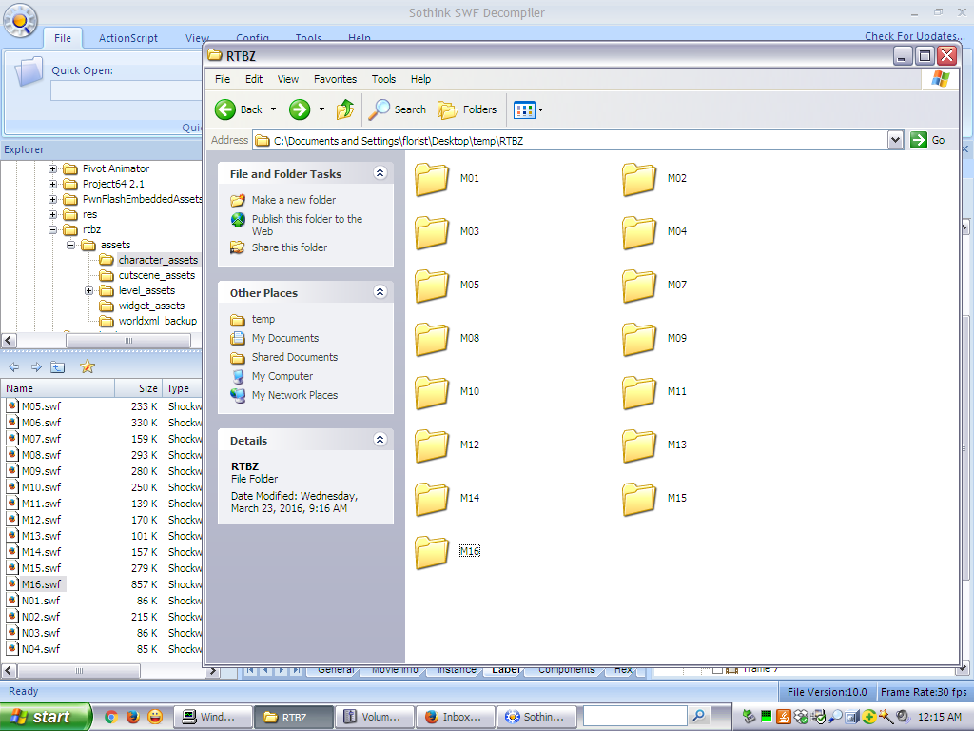
Task: Click the Views icon in toolbar
Action: pyautogui.click(x=524, y=110)
